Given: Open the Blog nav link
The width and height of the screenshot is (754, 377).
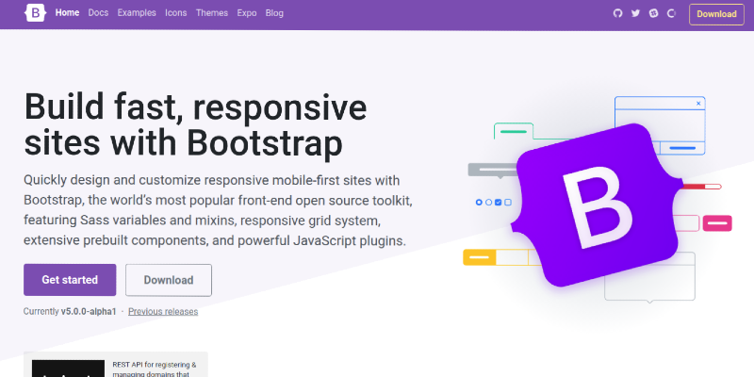Looking at the screenshot, I should 274,14.
